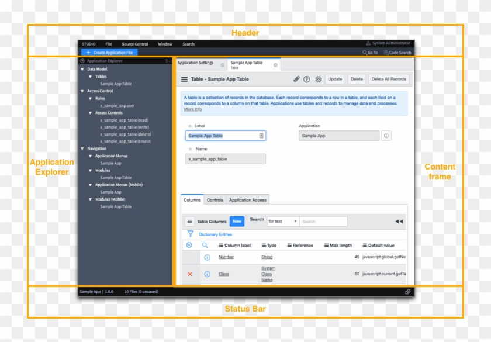
Task: Collapse the Roles tree node
Action: click(90, 98)
